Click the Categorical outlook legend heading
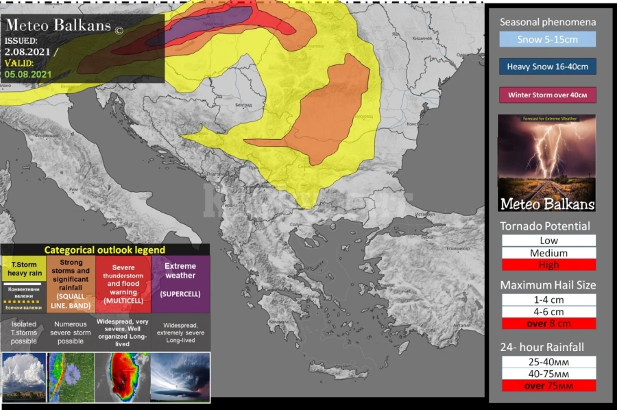This screenshot has height=410, width=617. [105, 250]
